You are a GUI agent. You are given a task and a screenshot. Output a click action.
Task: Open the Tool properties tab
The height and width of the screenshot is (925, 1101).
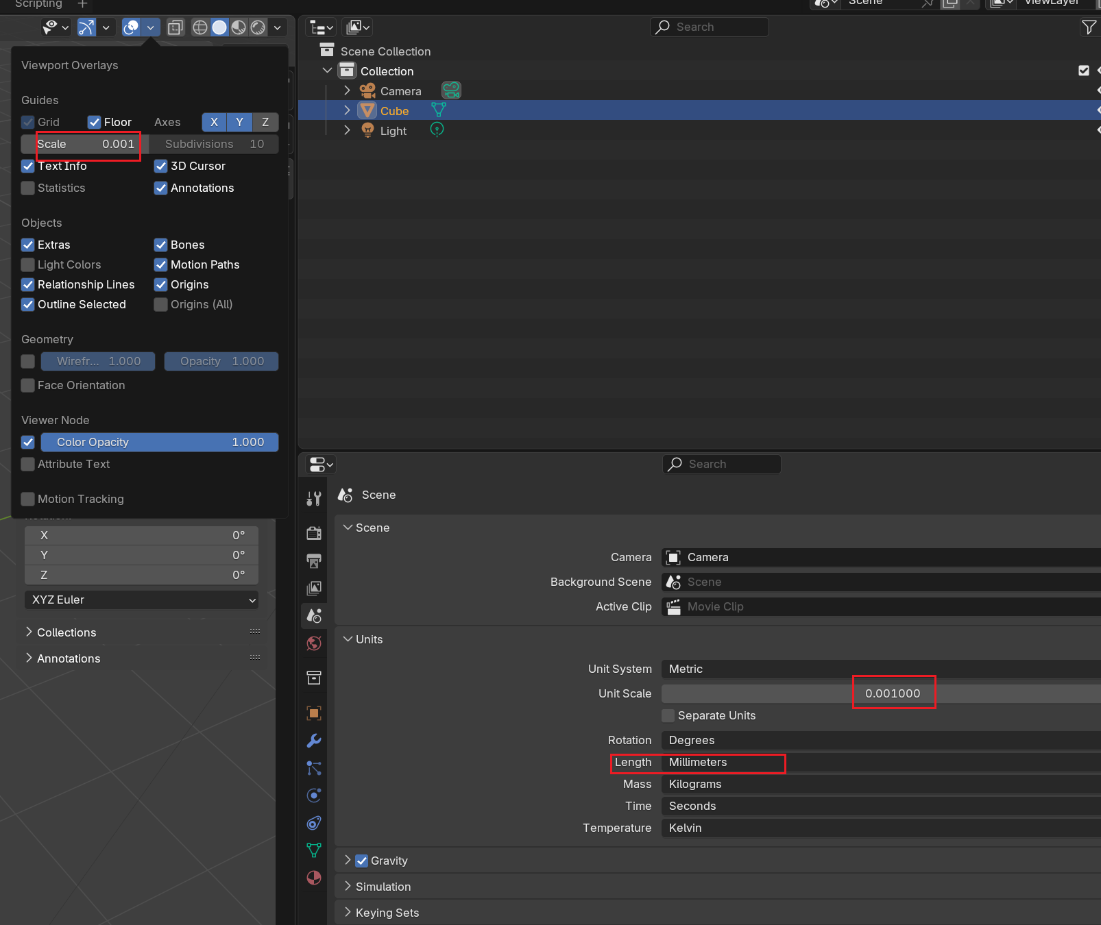[x=314, y=499]
